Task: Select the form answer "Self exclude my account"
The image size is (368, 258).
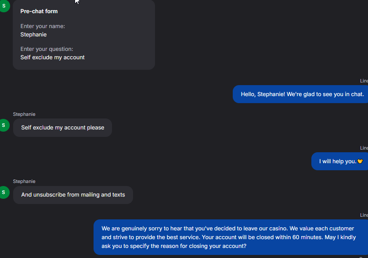Action: tap(52, 57)
